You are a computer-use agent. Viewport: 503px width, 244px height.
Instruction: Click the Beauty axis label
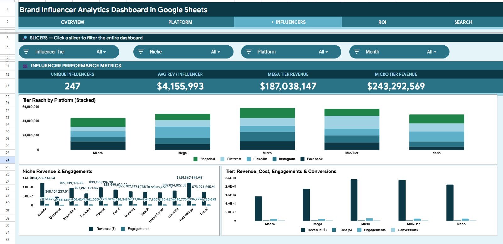pos(42,212)
